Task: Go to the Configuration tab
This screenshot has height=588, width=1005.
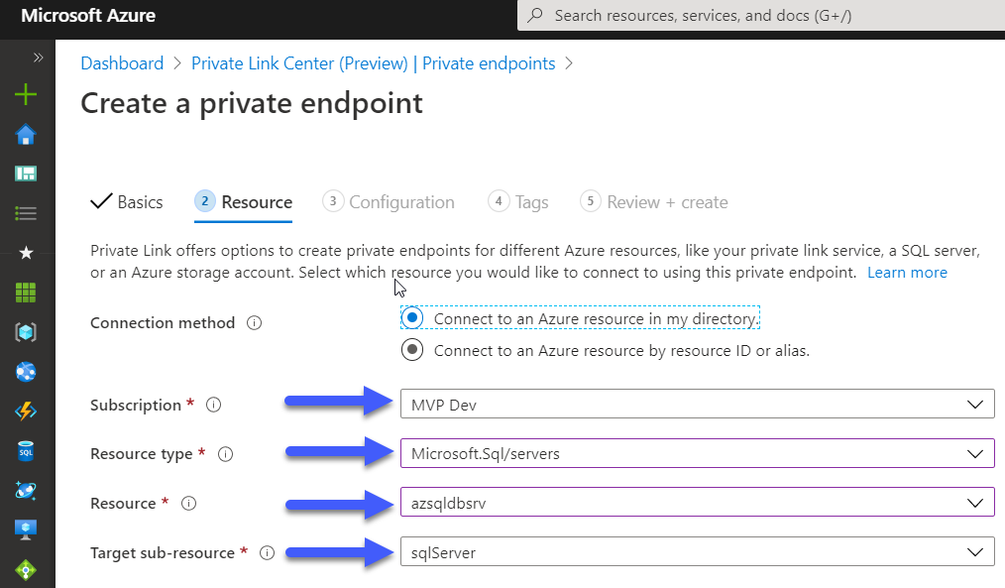Action: [x=389, y=202]
